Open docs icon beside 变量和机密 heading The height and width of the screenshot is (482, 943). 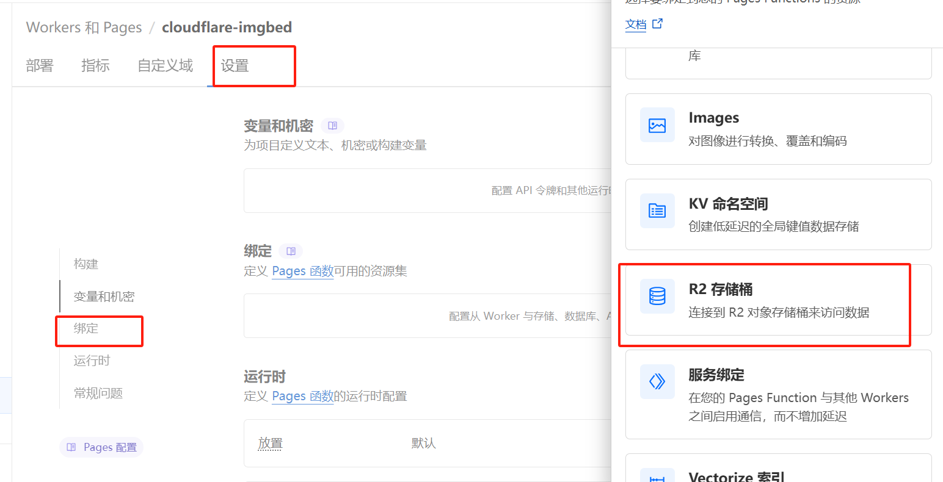[x=333, y=126]
